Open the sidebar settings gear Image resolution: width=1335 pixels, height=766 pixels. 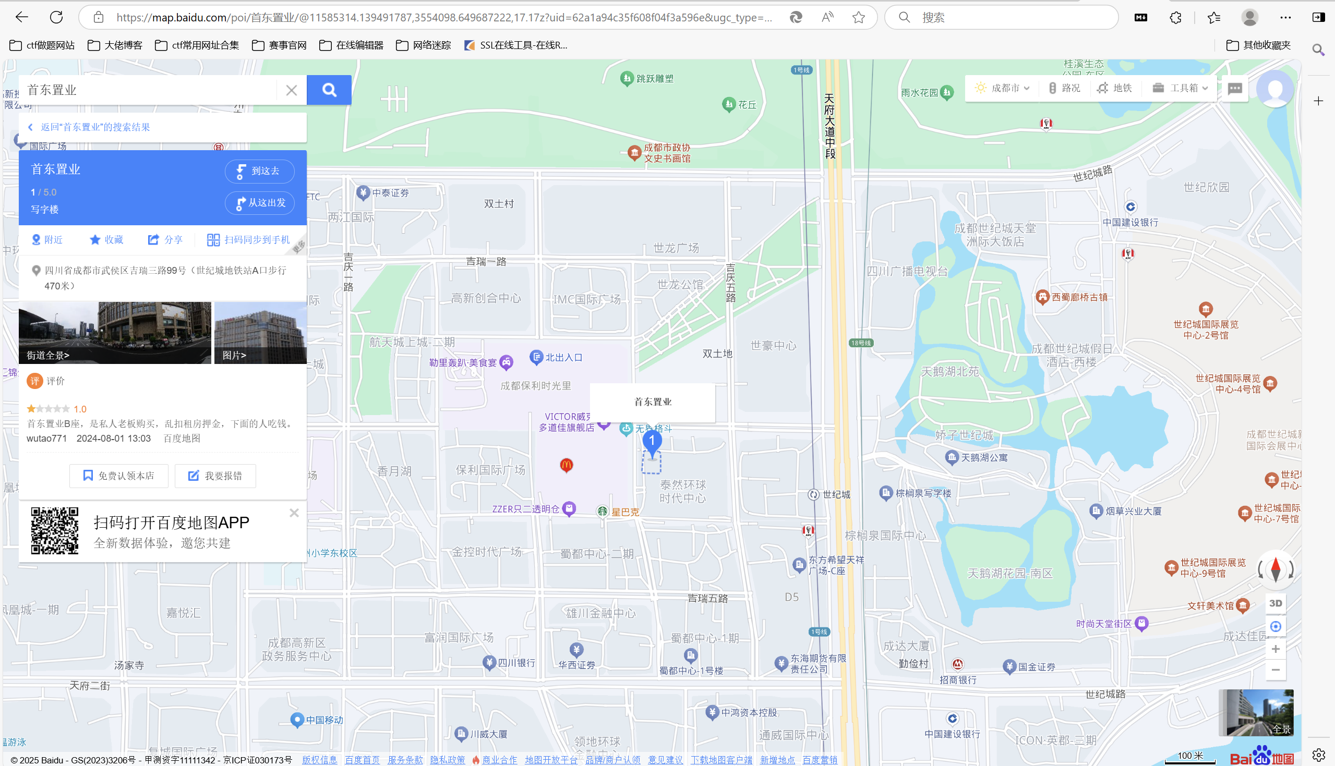tap(1318, 756)
